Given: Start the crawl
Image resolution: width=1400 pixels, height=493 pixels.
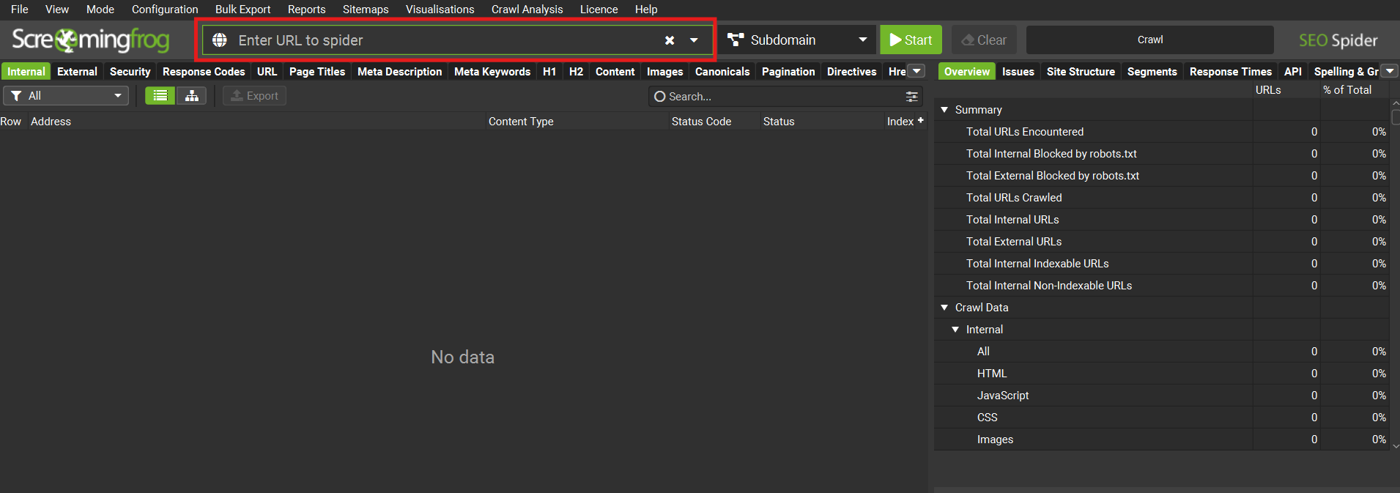Looking at the screenshot, I should pos(911,40).
